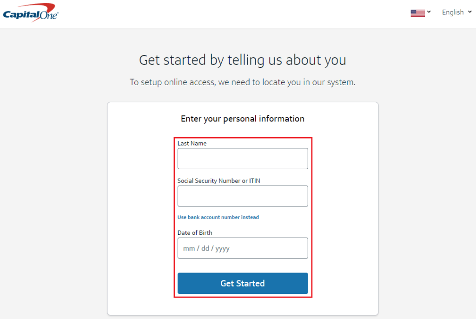Click the "To setup online access" subtitle
Viewport: 476px width, 319px height.
[x=243, y=83]
